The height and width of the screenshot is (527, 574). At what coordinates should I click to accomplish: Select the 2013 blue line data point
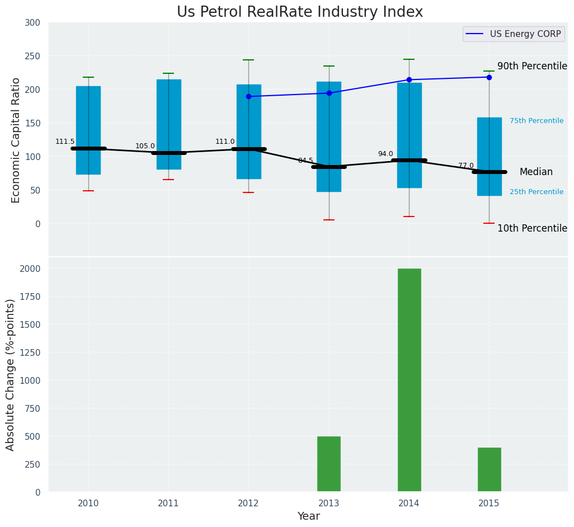[x=329, y=93]
